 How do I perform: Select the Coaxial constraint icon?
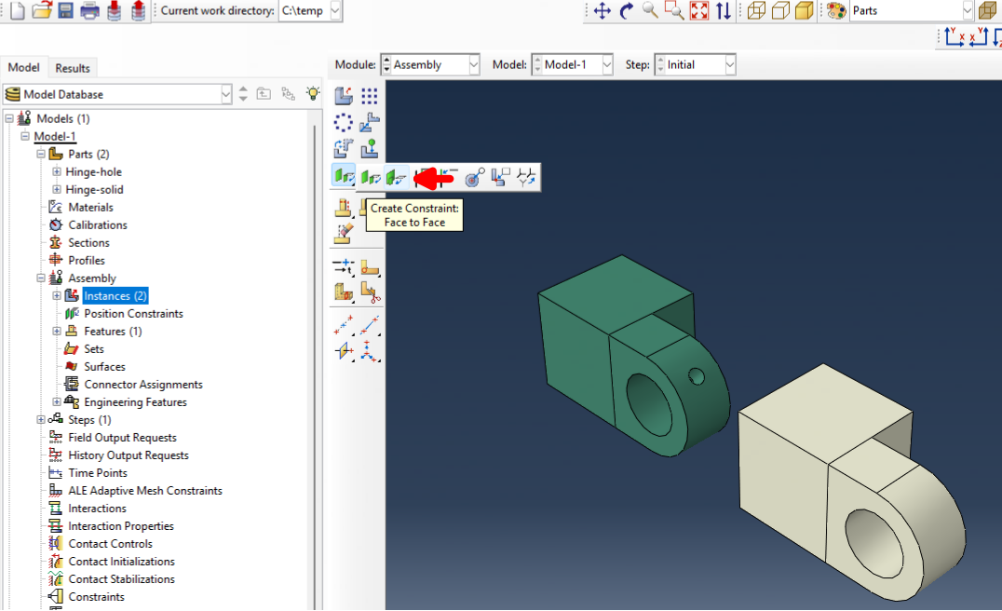tap(475, 177)
